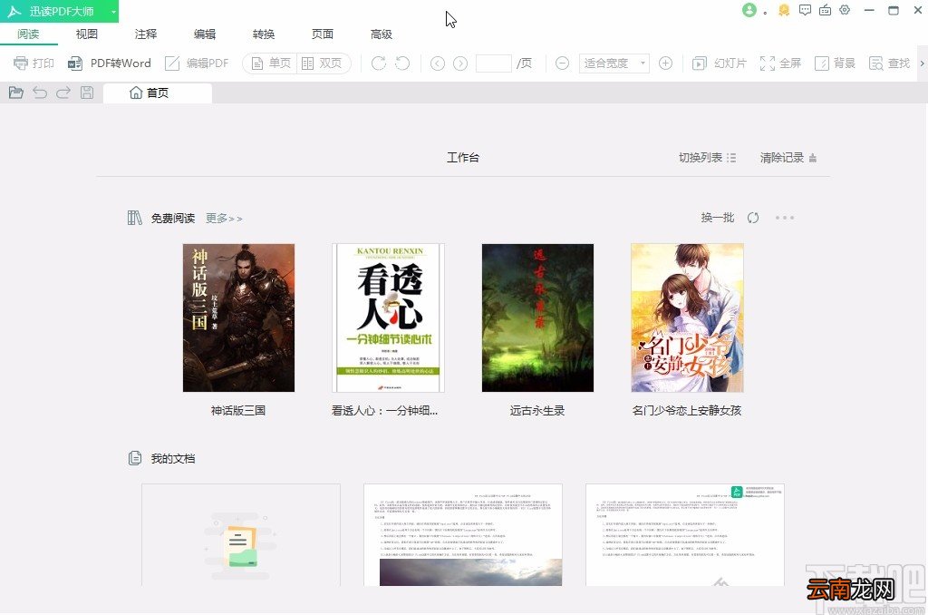Open the 编辑 menu tab

click(x=205, y=34)
